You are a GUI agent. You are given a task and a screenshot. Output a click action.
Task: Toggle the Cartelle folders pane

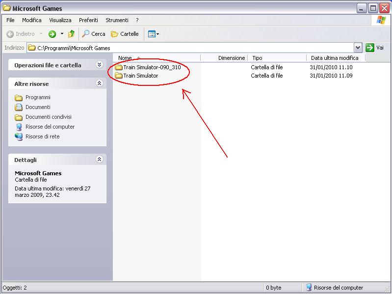click(125, 34)
